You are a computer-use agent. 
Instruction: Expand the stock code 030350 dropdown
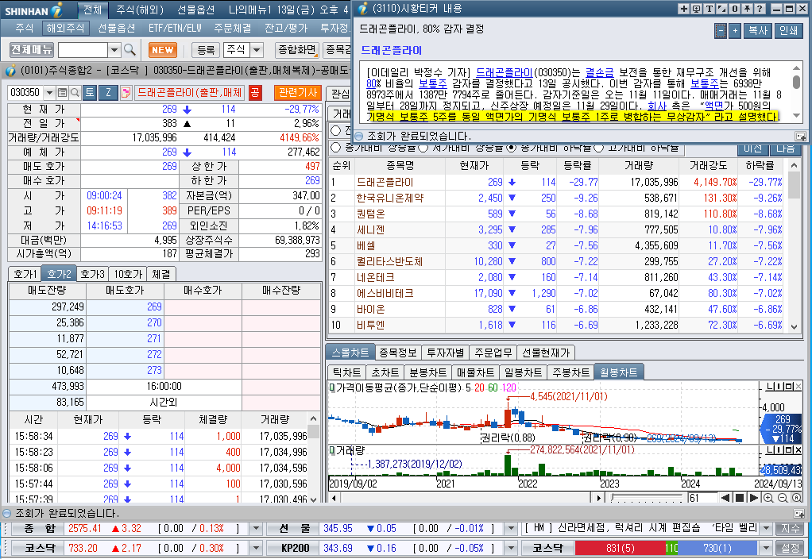[x=49, y=93]
